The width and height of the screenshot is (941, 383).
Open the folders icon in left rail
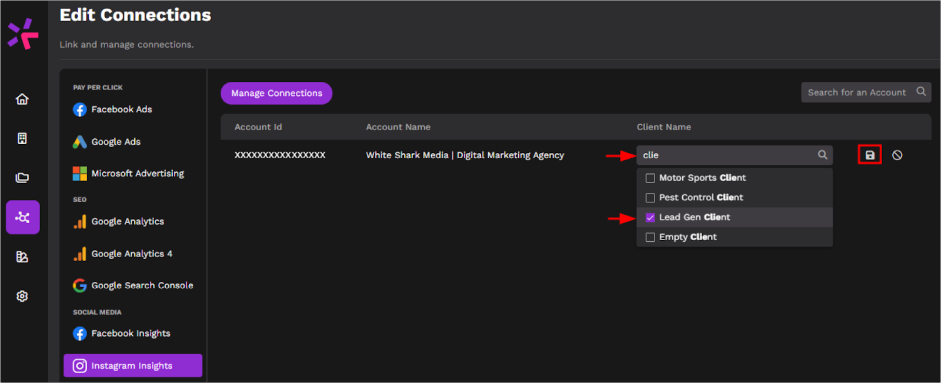[x=22, y=178]
